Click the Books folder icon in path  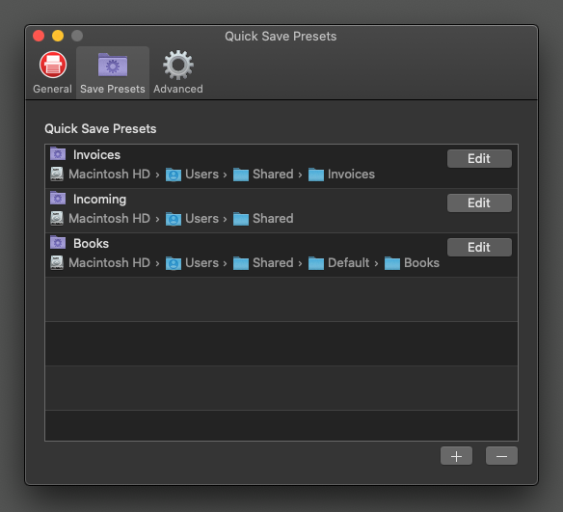(392, 263)
